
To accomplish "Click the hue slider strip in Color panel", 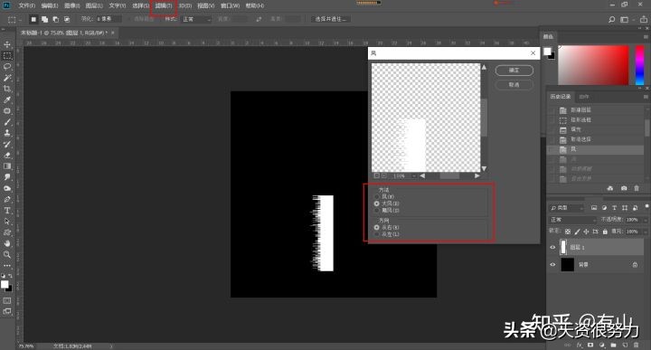I will point(640,65).
